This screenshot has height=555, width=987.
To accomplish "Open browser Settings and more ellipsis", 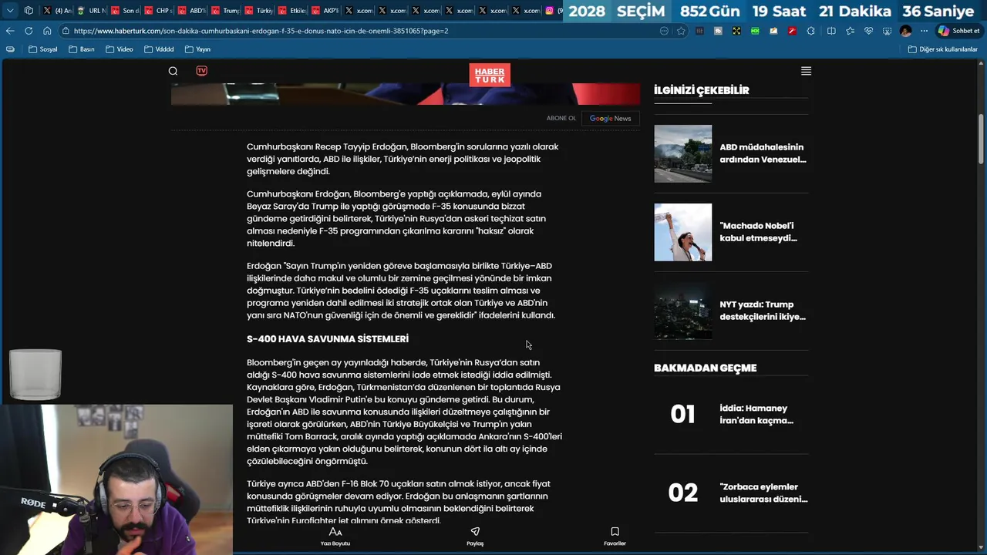I will pyautogui.click(x=924, y=31).
